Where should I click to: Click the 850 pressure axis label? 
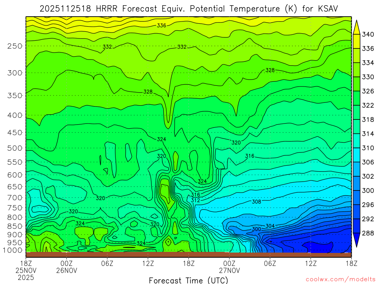(15, 226)
